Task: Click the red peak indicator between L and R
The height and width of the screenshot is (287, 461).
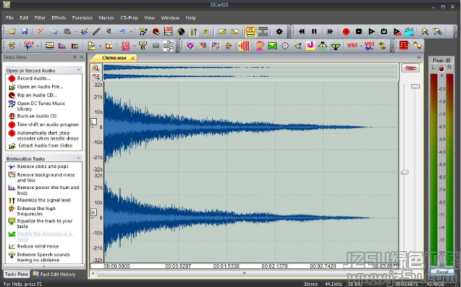Action: click(441, 69)
